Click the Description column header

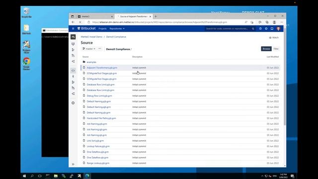coord(137,57)
